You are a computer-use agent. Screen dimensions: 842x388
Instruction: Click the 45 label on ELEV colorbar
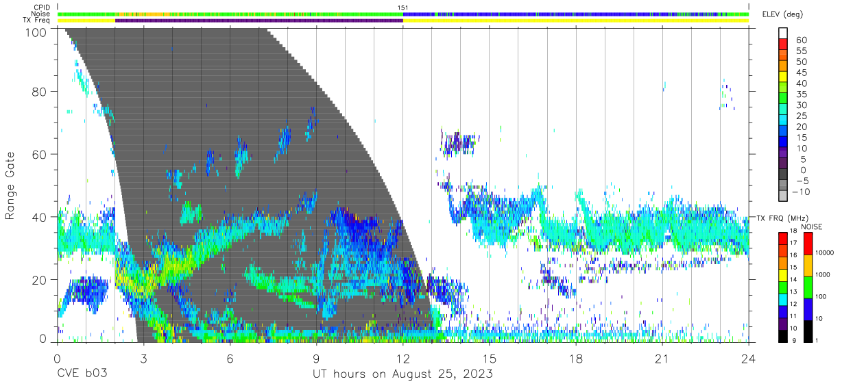[x=802, y=73]
